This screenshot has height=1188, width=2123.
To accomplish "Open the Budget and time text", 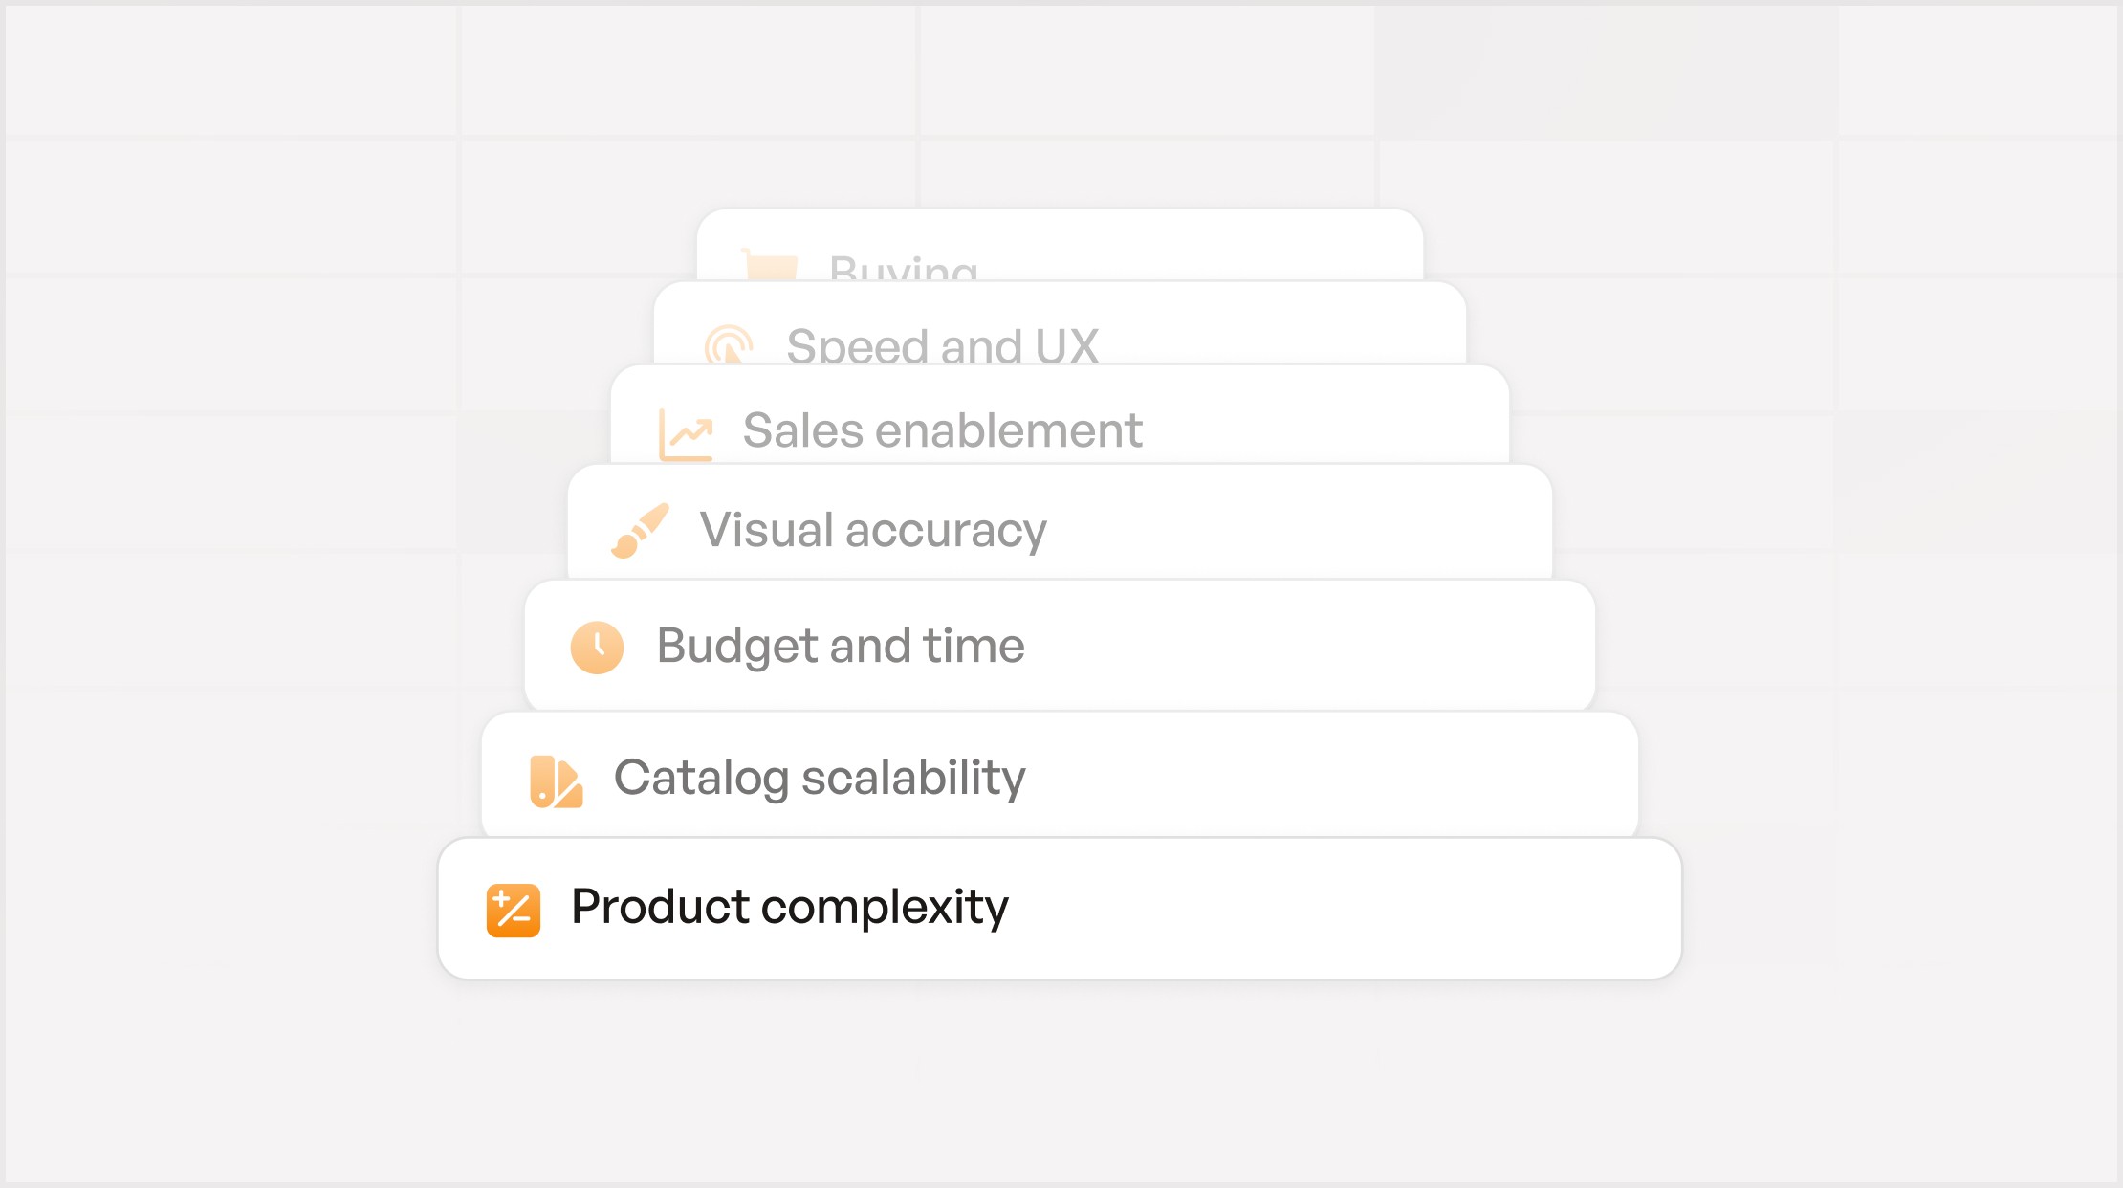I will pyautogui.click(x=841, y=646).
